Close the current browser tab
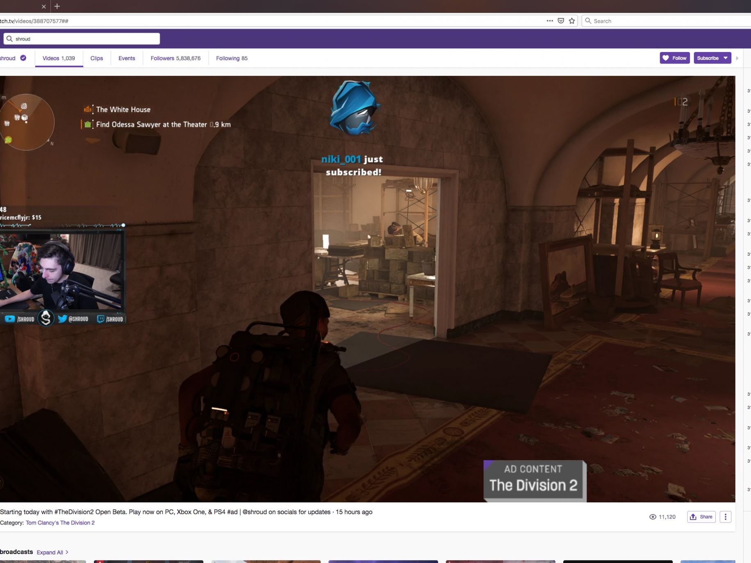Screen dimensions: 751x563 coord(43,7)
